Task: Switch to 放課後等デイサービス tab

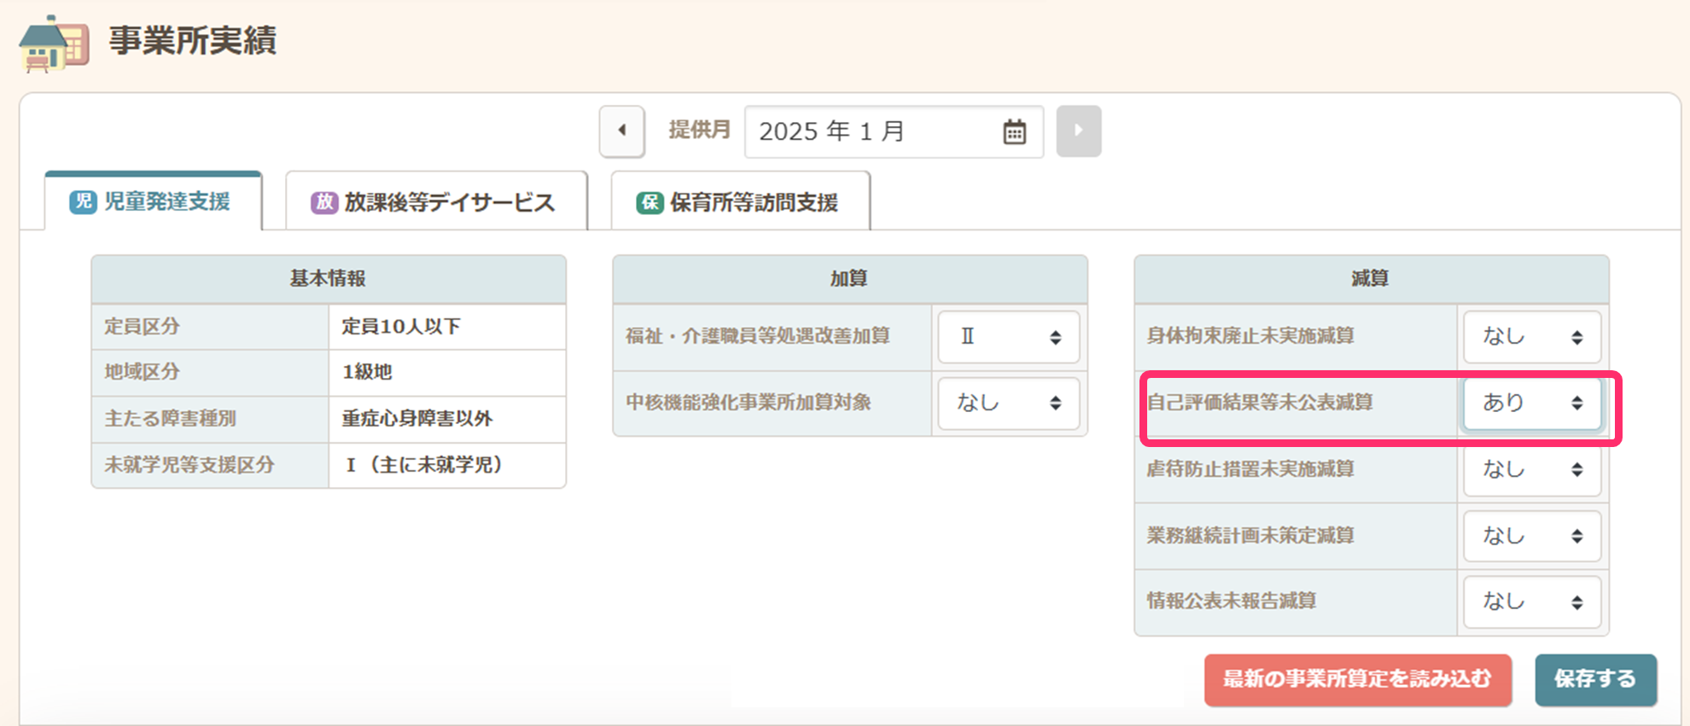Action: [x=449, y=203]
